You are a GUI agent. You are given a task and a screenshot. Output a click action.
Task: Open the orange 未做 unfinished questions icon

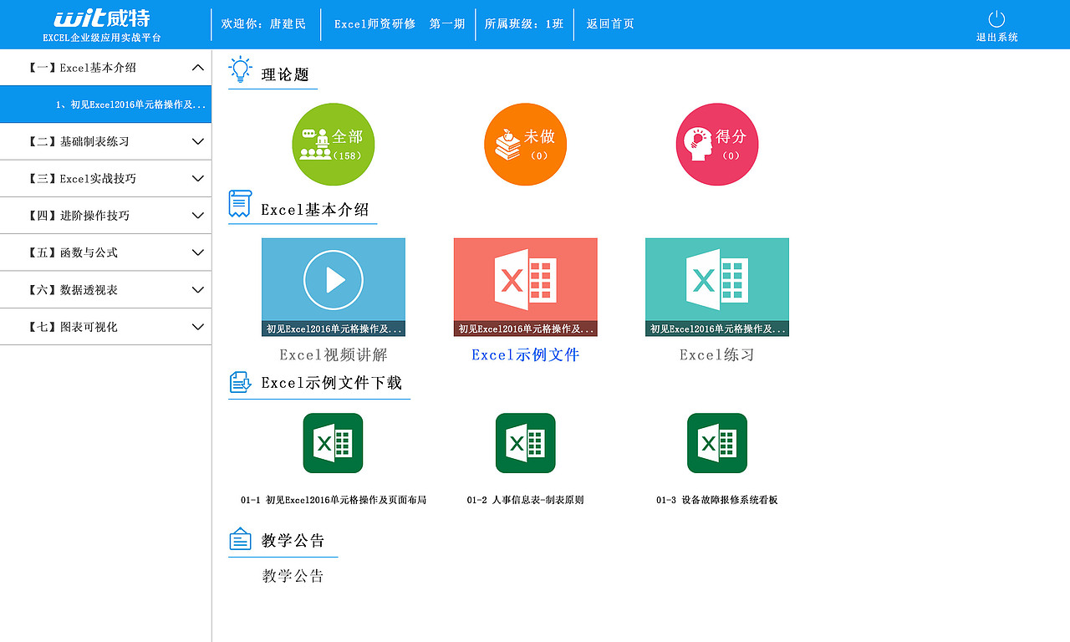[x=525, y=144]
